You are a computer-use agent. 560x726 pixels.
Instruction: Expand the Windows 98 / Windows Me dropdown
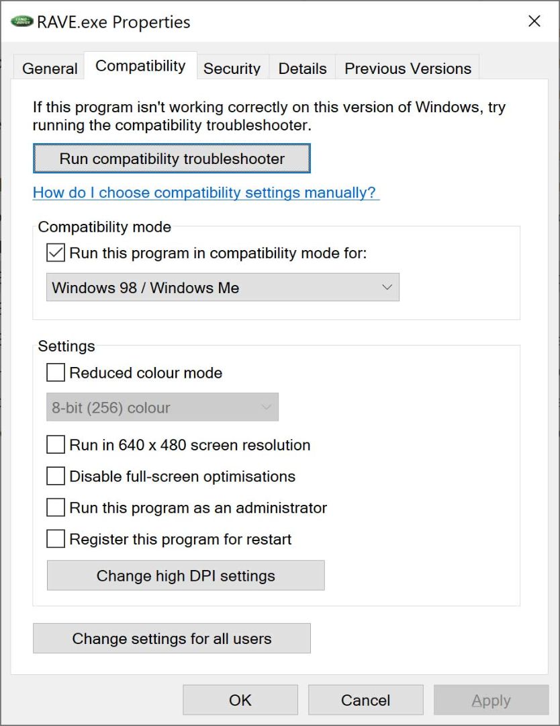[222, 287]
